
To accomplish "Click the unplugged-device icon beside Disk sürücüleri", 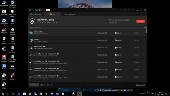I will [x=44, y=47].
